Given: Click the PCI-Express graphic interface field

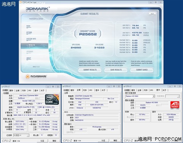Looking at the screenshot, I should (97, 127).
